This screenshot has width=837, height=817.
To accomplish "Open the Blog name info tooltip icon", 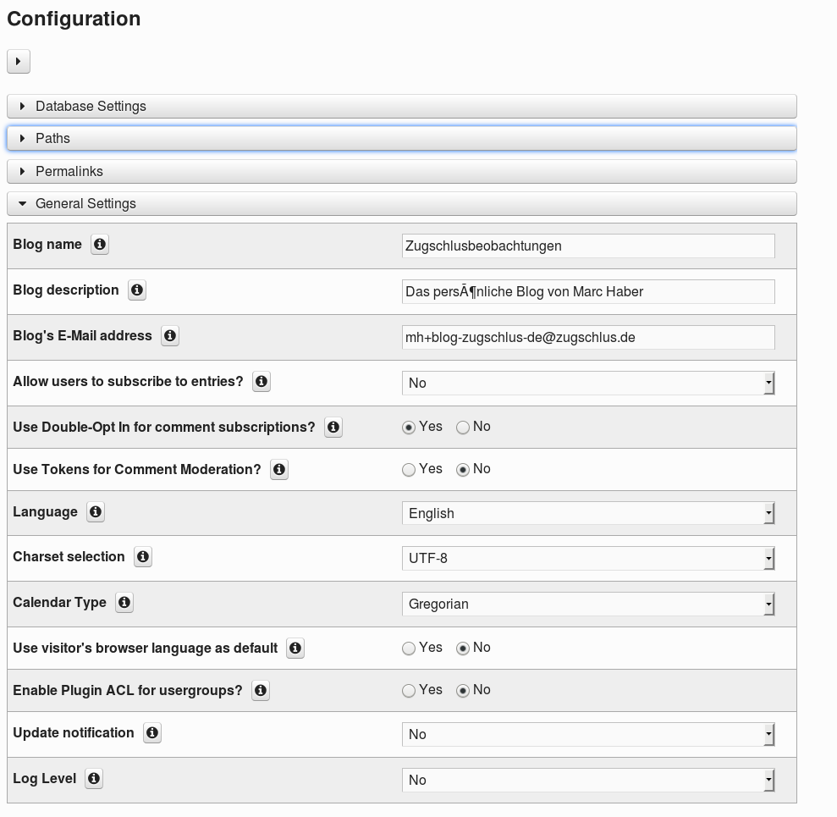I will [99, 245].
